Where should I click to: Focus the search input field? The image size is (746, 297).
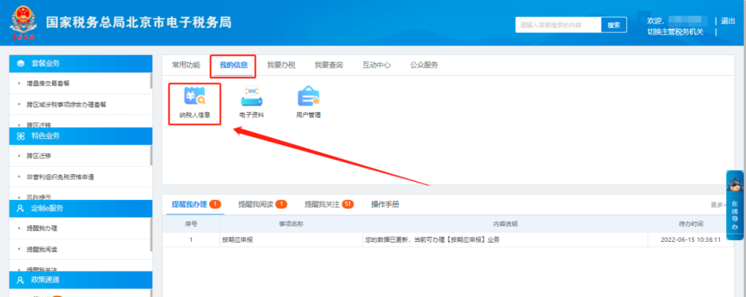558,25
